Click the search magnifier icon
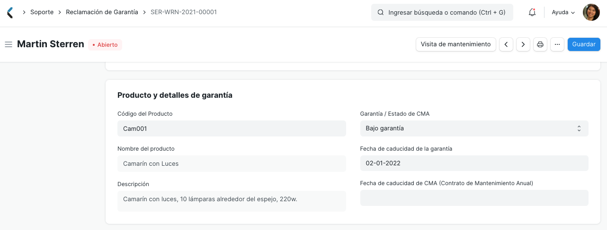The width and height of the screenshot is (607, 230). click(x=380, y=13)
